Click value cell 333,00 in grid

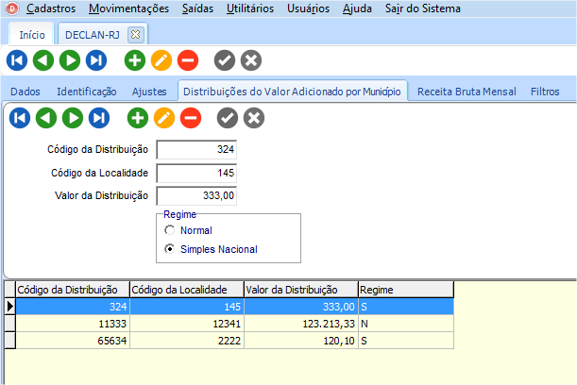click(301, 307)
